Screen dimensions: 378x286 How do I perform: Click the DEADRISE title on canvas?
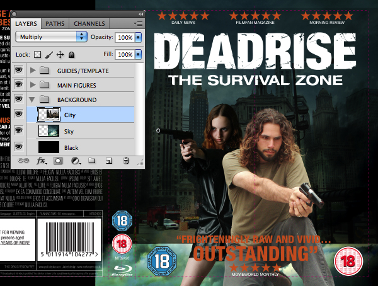click(x=255, y=51)
